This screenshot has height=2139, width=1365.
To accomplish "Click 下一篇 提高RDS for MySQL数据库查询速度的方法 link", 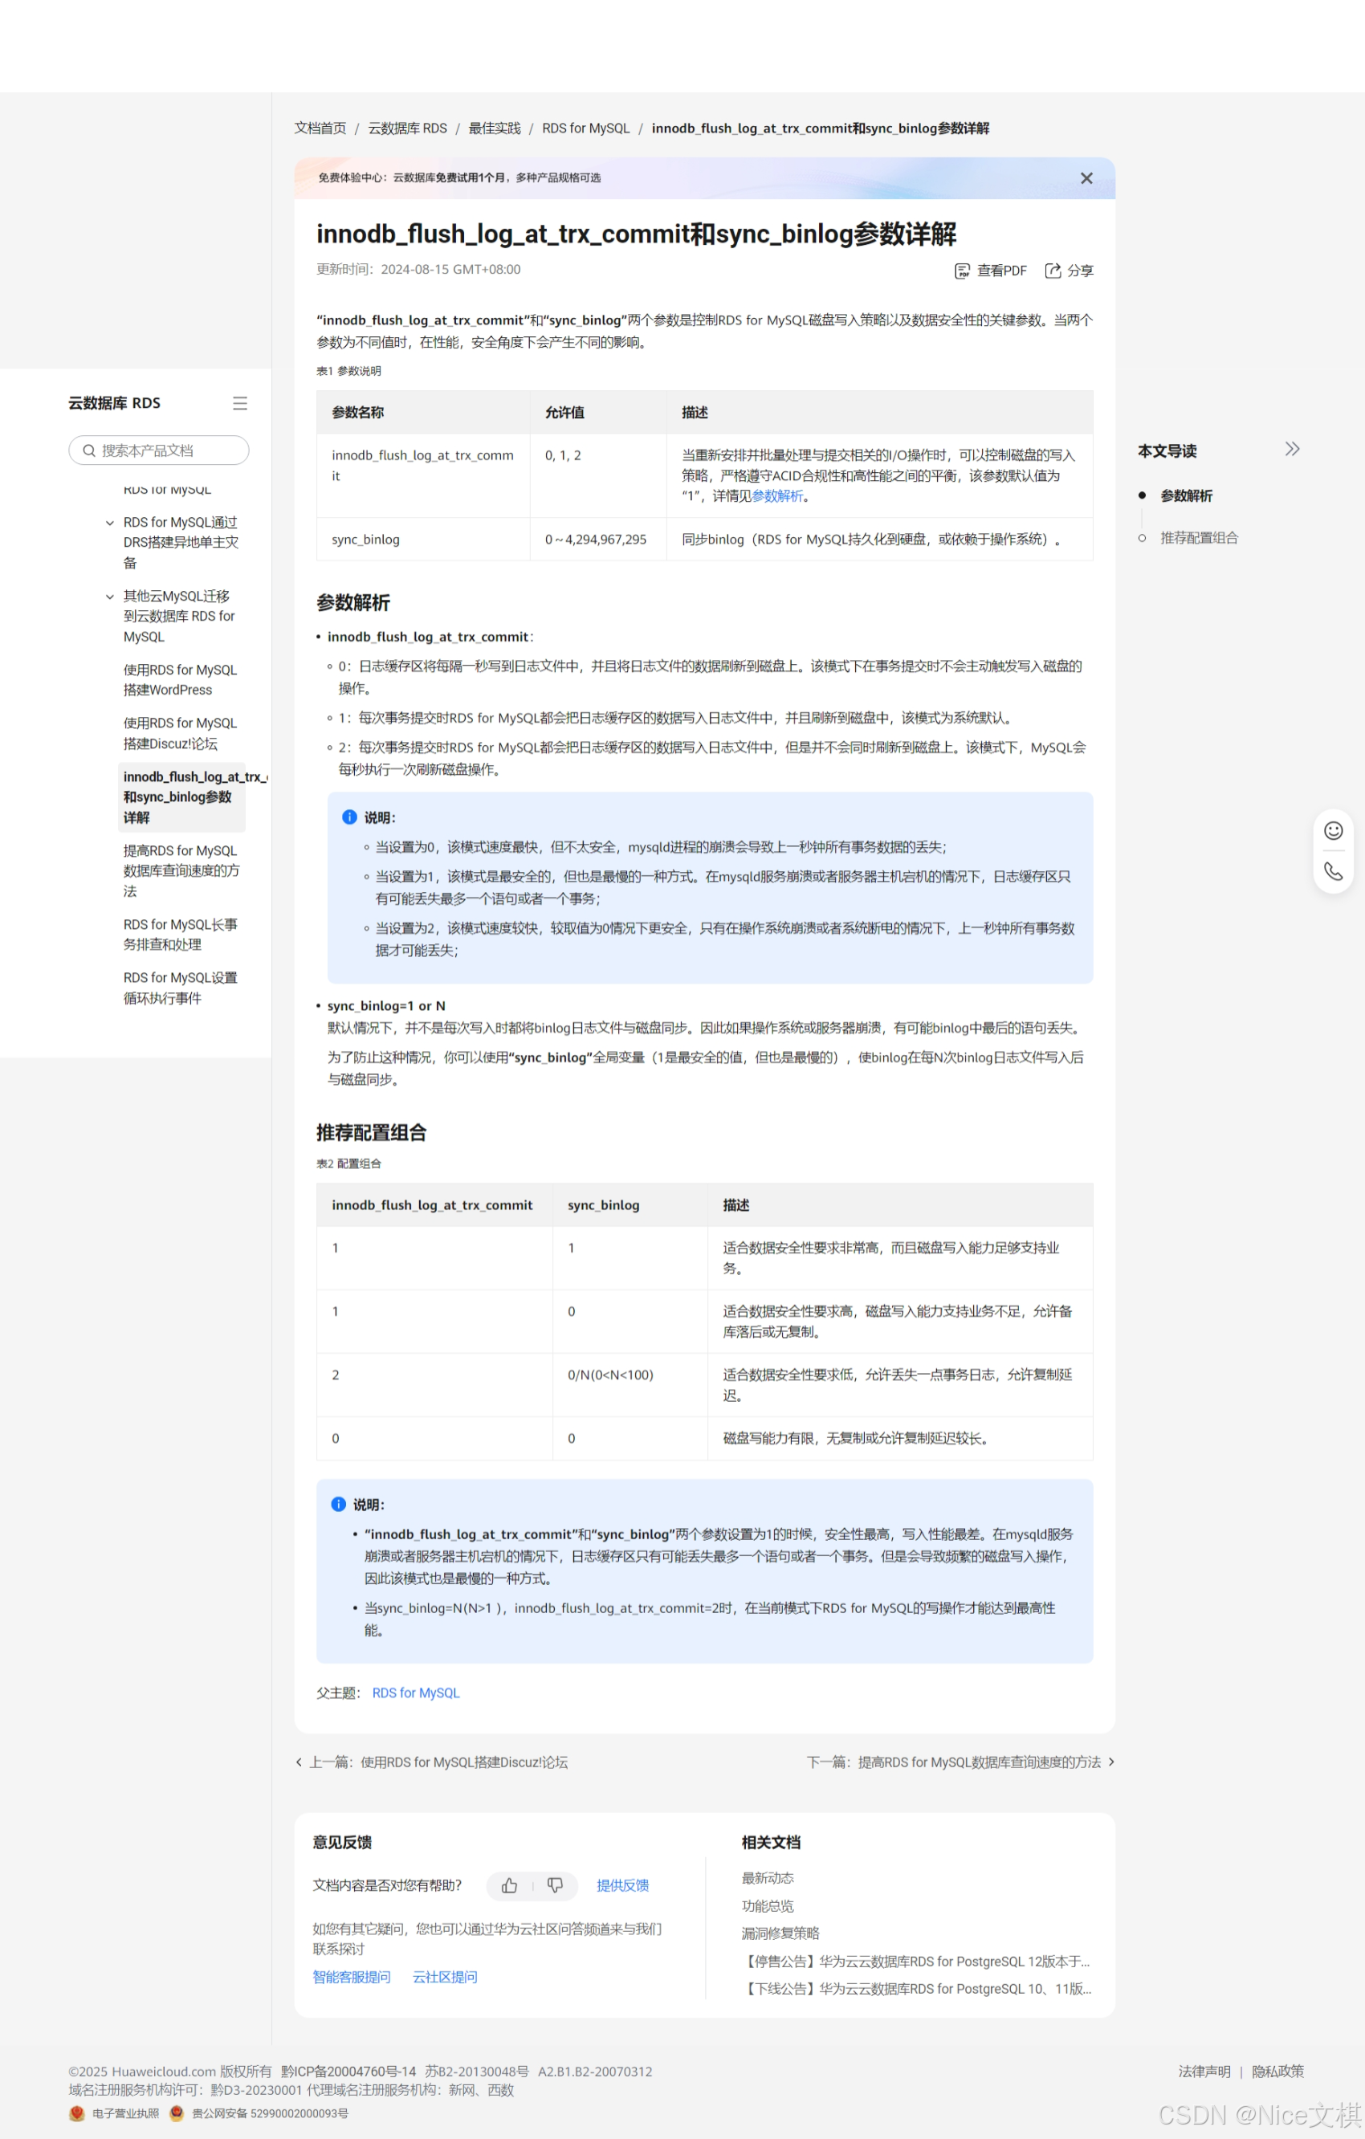I will [x=954, y=1763].
